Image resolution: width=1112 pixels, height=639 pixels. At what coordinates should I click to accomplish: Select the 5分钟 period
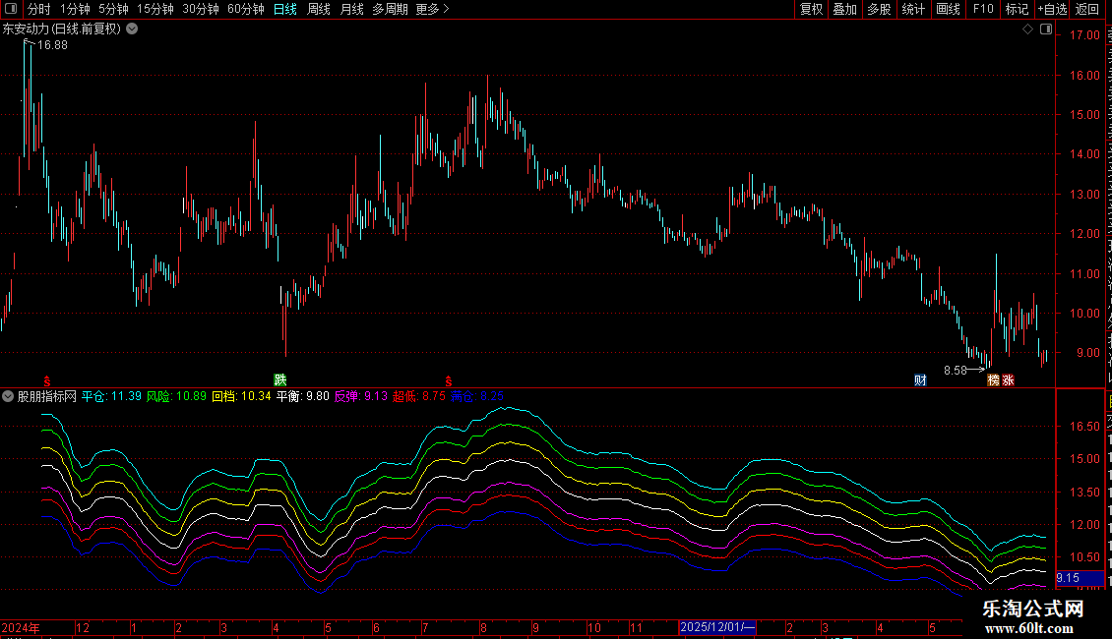click(x=113, y=9)
